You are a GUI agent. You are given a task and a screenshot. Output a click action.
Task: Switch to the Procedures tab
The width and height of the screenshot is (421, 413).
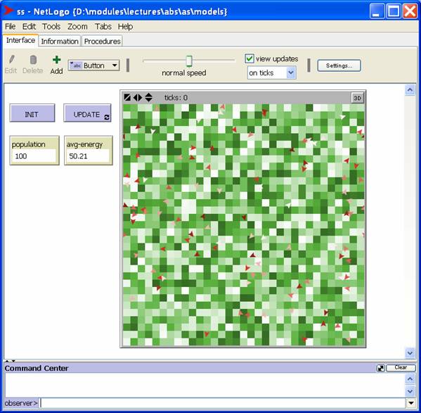102,41
